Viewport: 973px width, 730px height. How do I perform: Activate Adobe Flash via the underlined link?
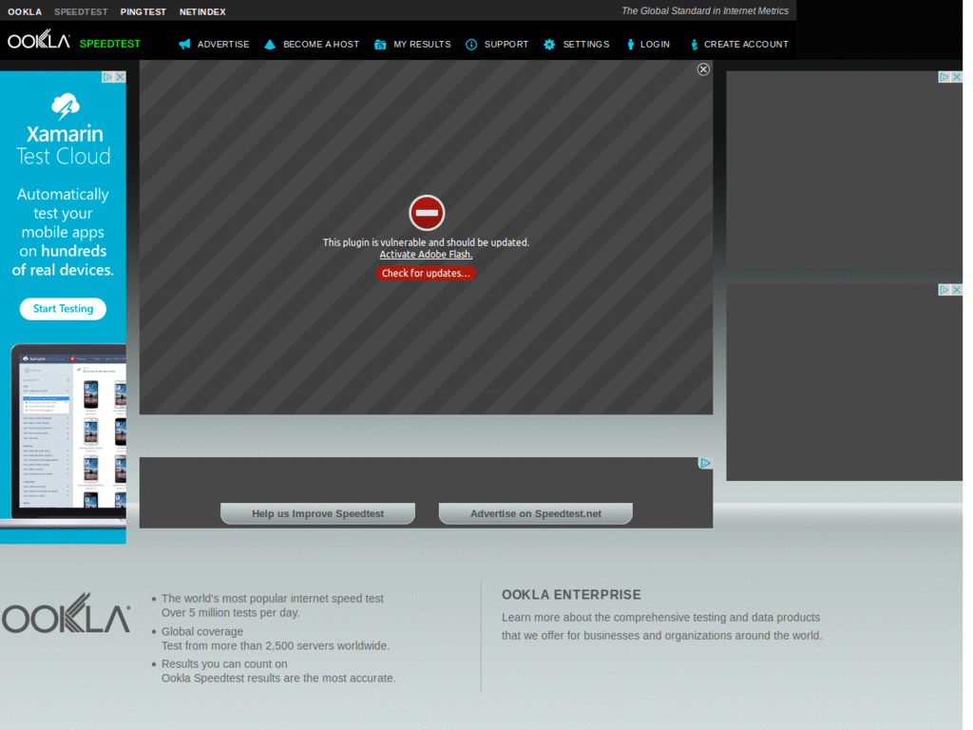click(x=426, y=254)
